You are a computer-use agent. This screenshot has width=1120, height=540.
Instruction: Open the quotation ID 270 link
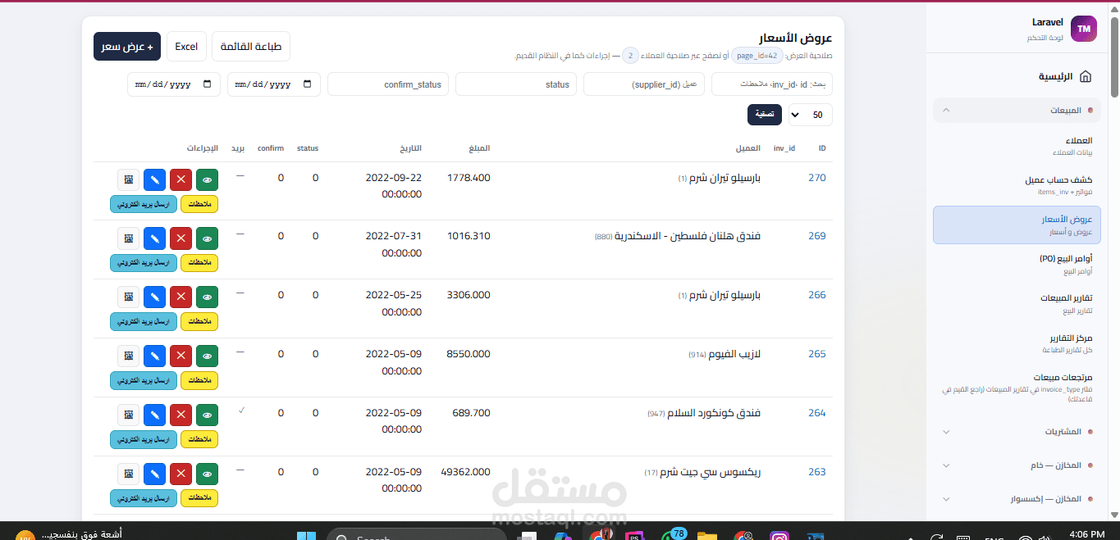817,177
